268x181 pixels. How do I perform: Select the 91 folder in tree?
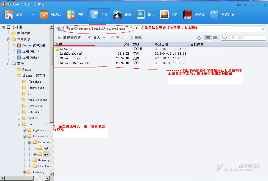(27, 94)
